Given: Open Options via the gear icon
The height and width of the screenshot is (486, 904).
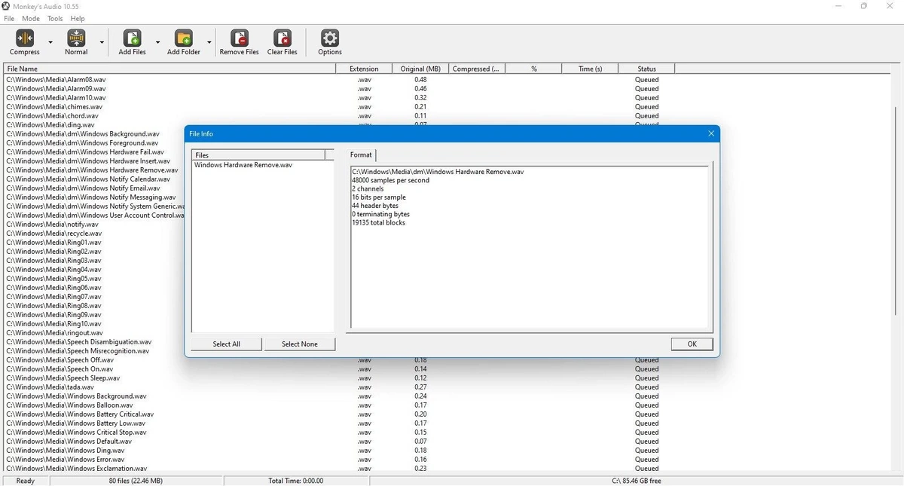Looking at the screenshot, I should (x=330, y=38).
